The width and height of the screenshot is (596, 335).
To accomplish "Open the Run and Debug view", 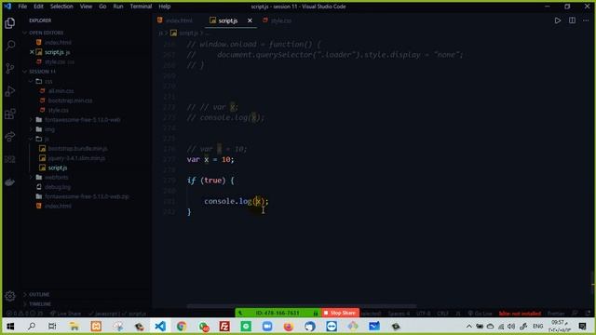I will (x=10, y=91).
